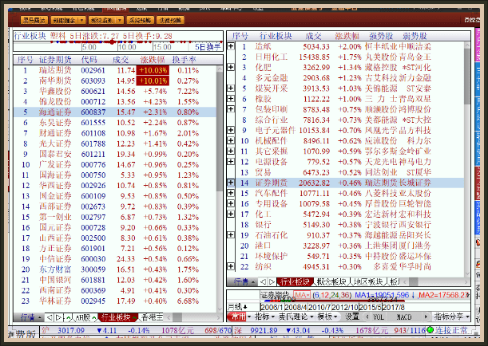Viewport: 488px width, 346px height.
Task: Click dropdown arrow on second yellow toolbar button
Action: pyautogui.click(x=81, y=20)
